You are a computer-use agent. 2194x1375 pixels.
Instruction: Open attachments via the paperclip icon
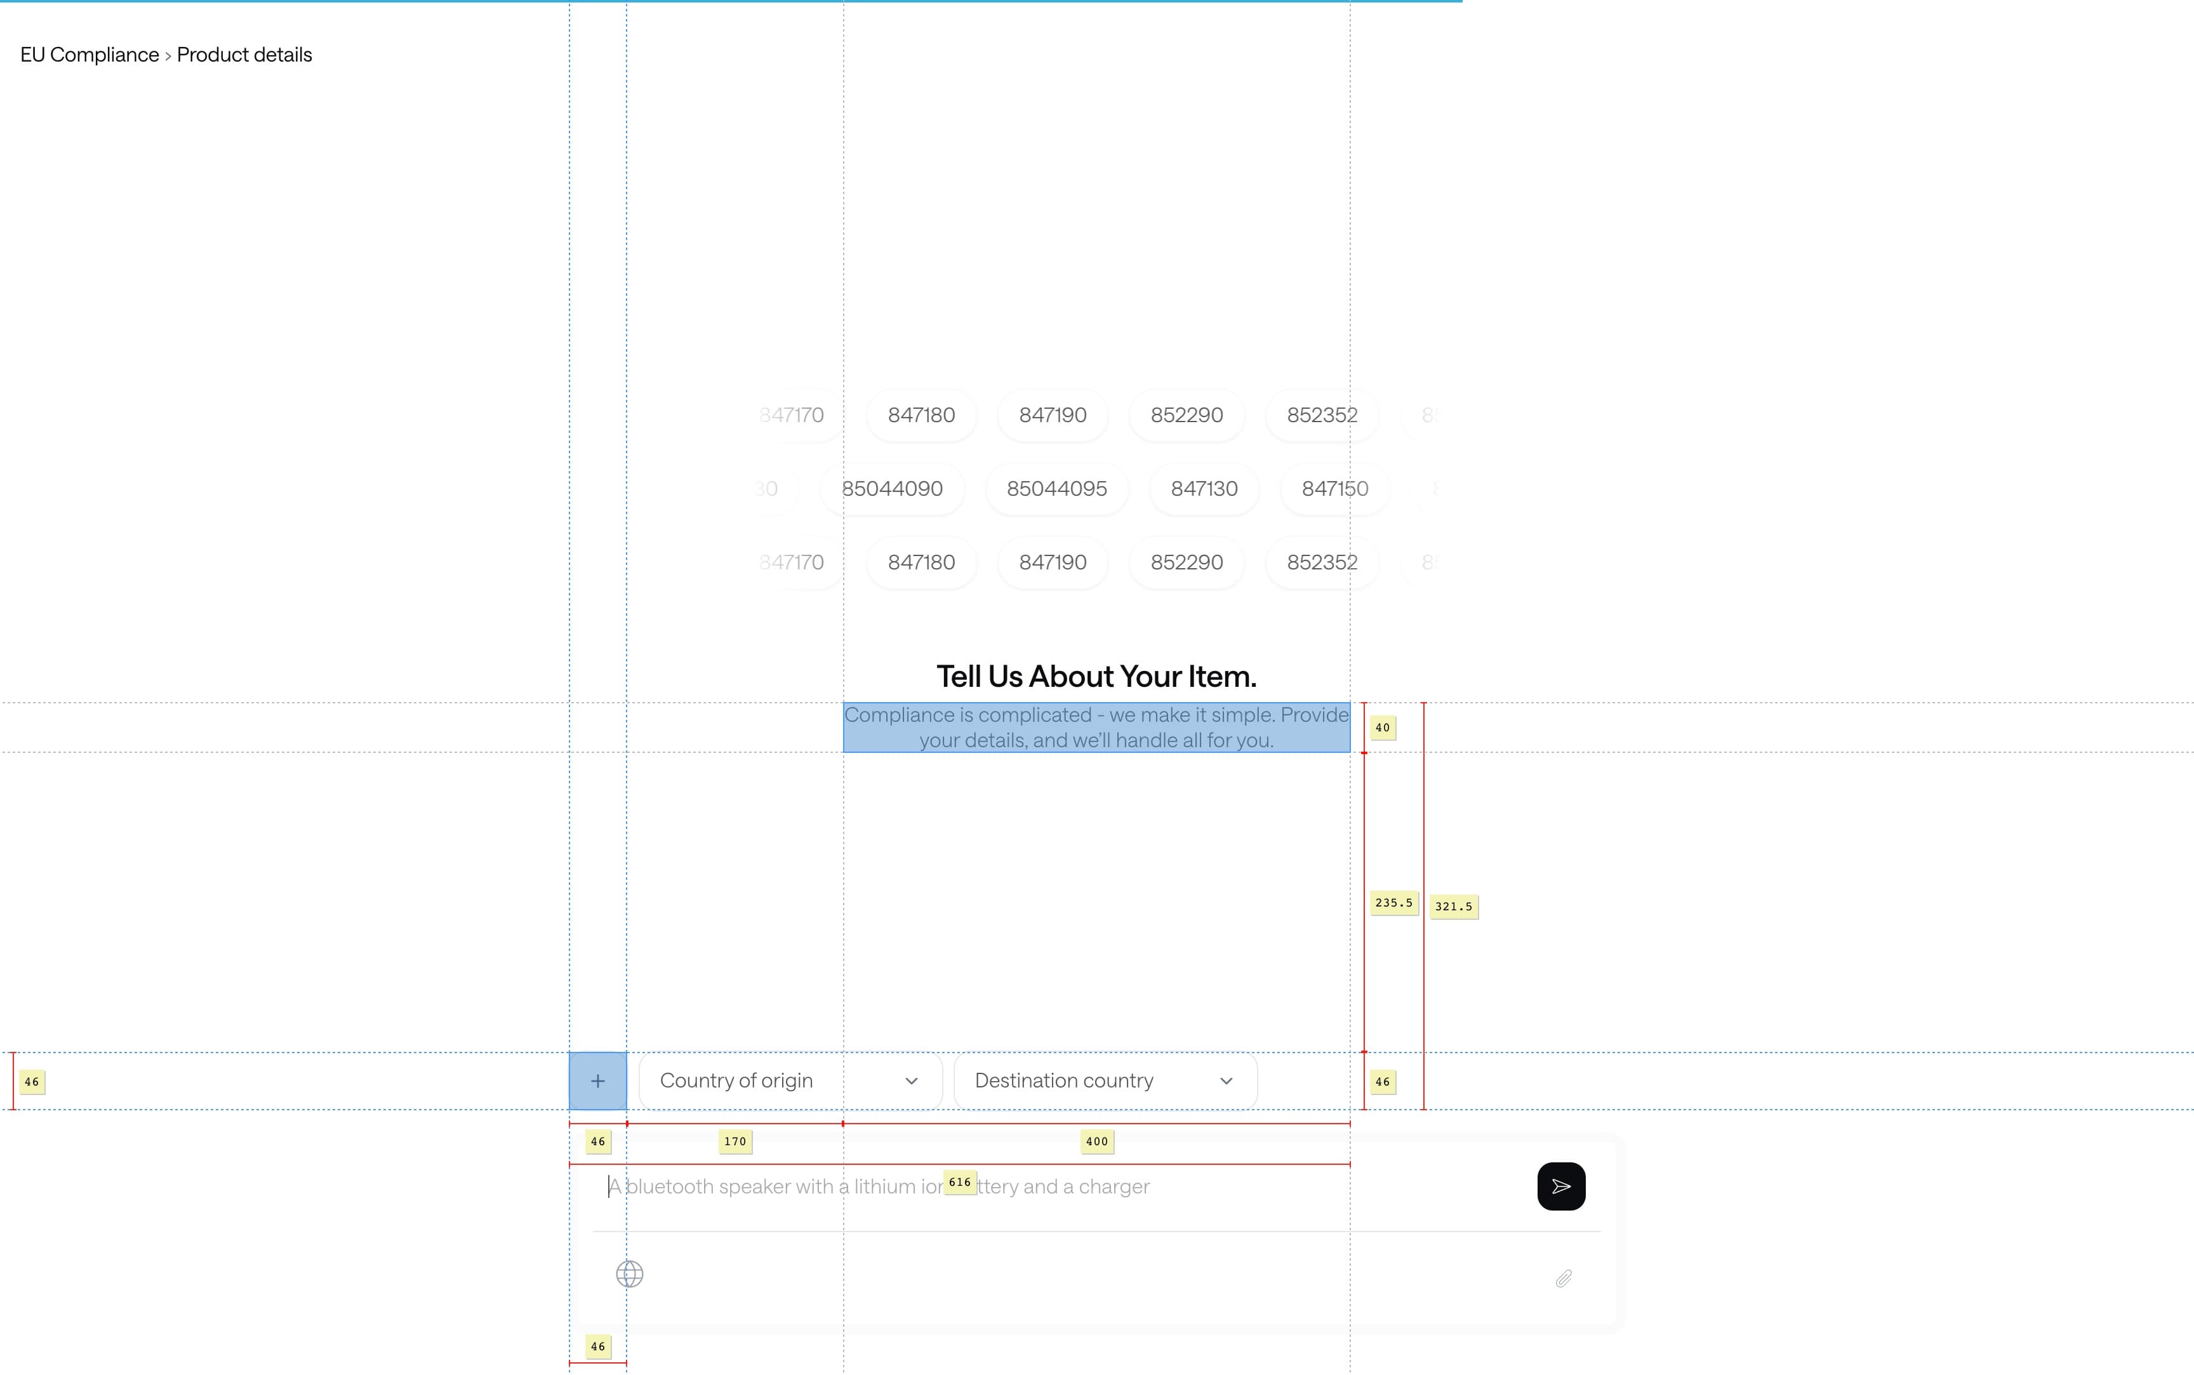(x=1562, y=1278)
